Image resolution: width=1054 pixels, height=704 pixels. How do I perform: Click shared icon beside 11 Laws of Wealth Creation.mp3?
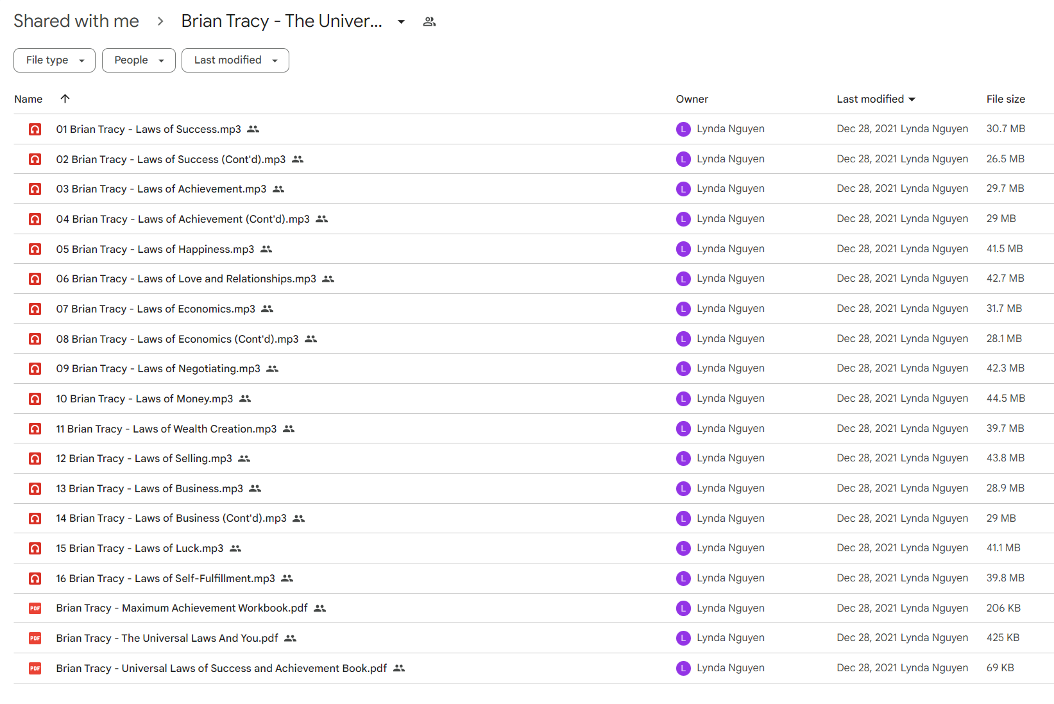pyautogui.click(x=289, y=429)
